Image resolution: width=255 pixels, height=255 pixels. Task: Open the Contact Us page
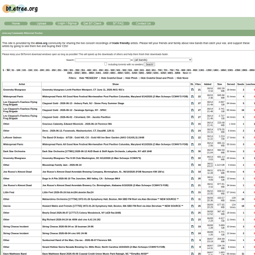[143, 23]
